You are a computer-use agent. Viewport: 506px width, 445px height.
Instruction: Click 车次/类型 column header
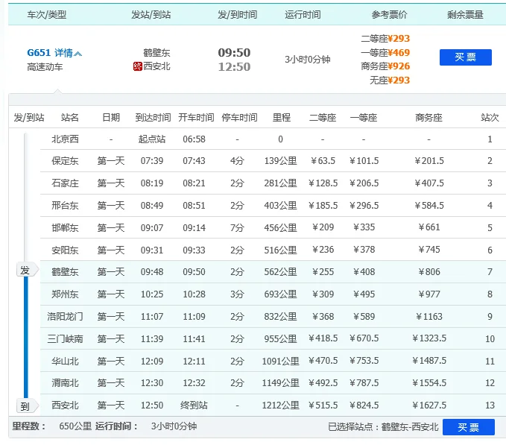click(x=47, y=15)
